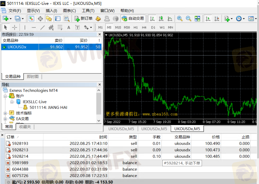Open the 工具(T) menu

(x=88, y=11)
